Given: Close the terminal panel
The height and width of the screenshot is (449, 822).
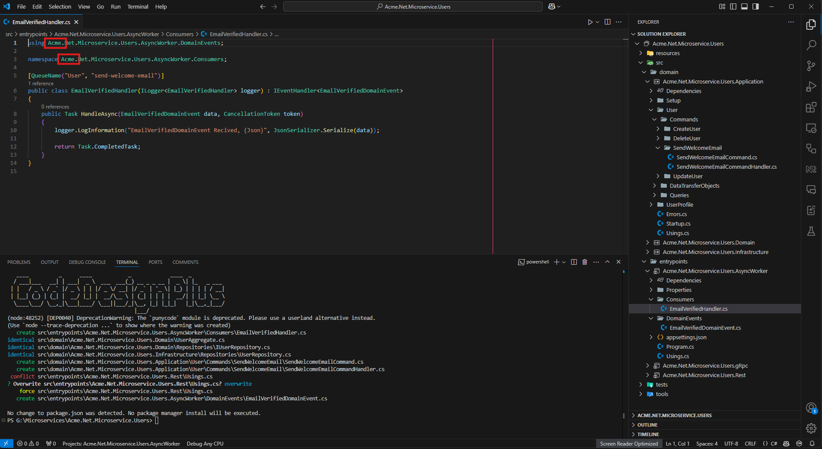Looking at the screenshot, I should point(619,262).
